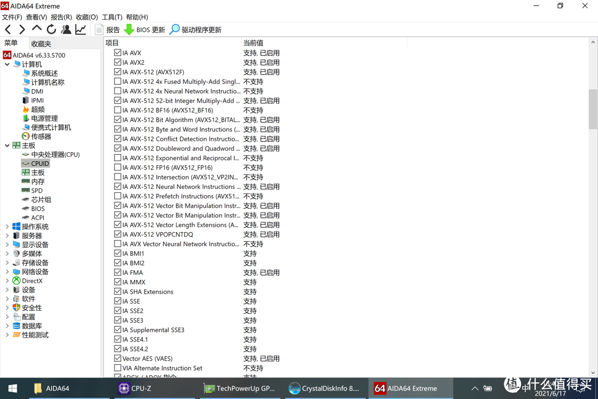Open the graph chart icon in toolbar

(x=80, y=29)
